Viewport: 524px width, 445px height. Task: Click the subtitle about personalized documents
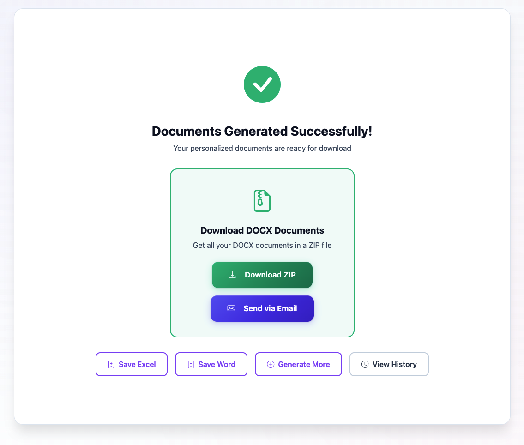click(x=262, y=148)
